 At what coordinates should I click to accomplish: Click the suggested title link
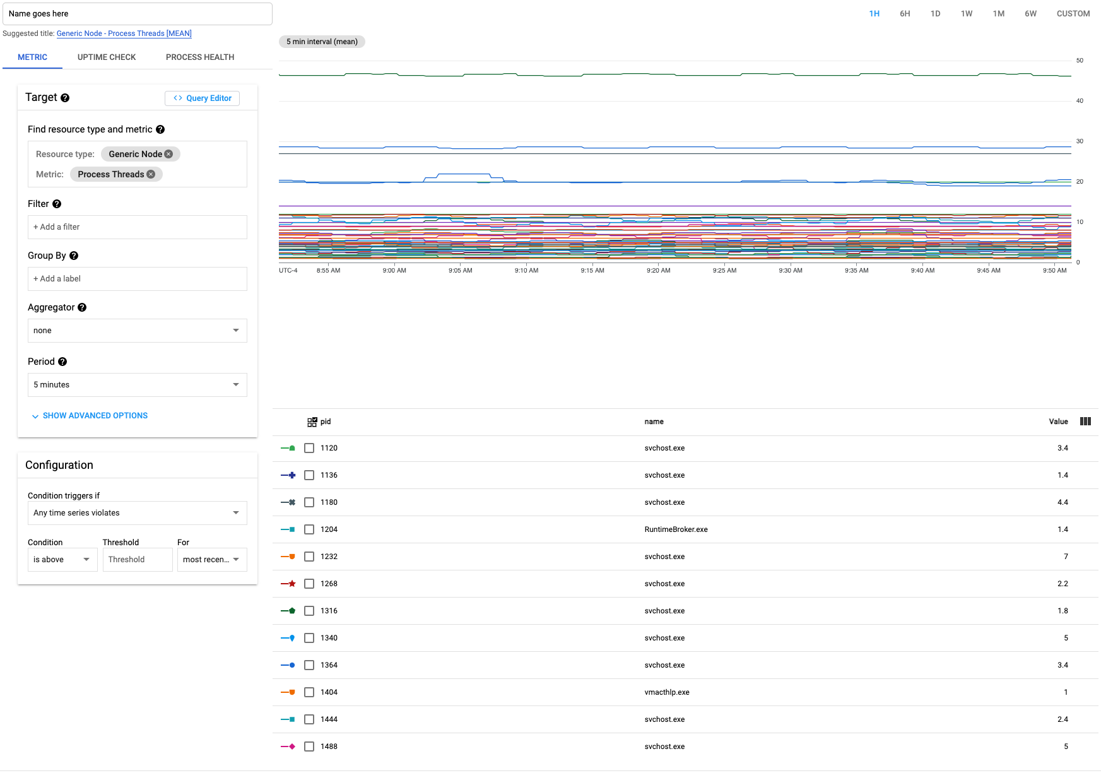124,33
